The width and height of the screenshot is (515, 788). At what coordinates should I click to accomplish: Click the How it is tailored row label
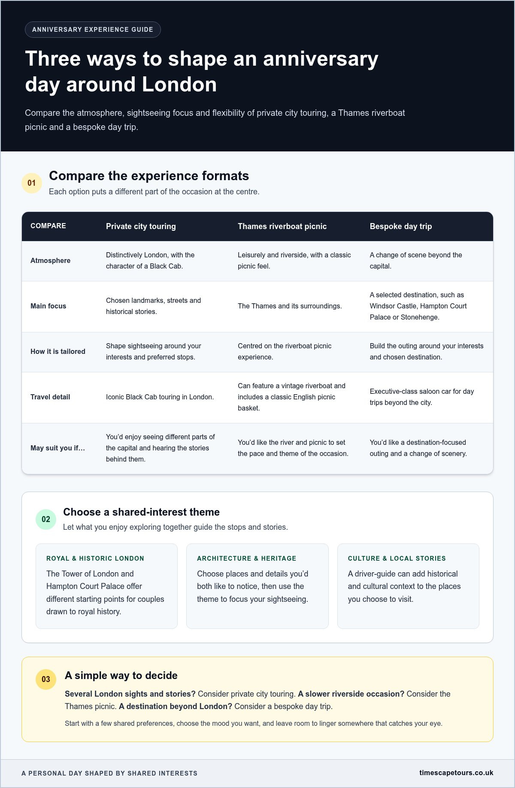[x=58, y=351]
